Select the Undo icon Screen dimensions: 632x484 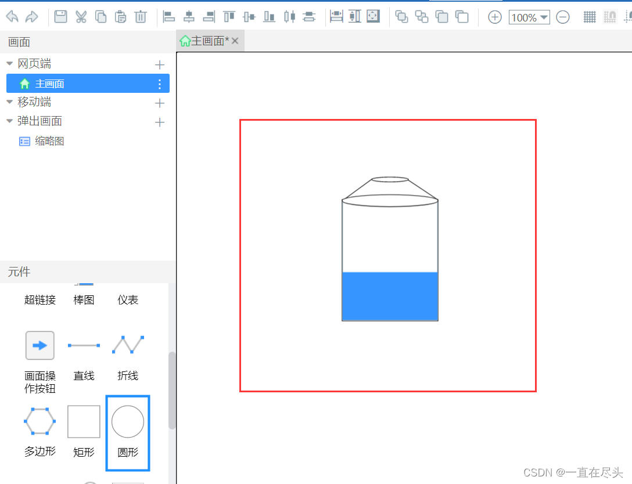pyautogui.click(x=12, y=17)
